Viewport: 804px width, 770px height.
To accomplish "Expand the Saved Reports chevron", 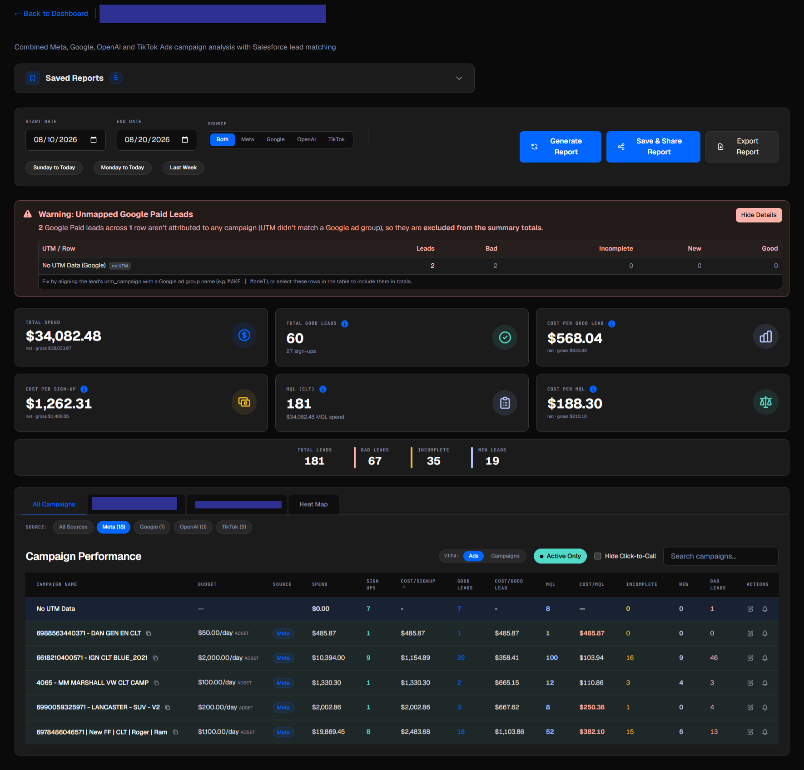I will 459,78.
